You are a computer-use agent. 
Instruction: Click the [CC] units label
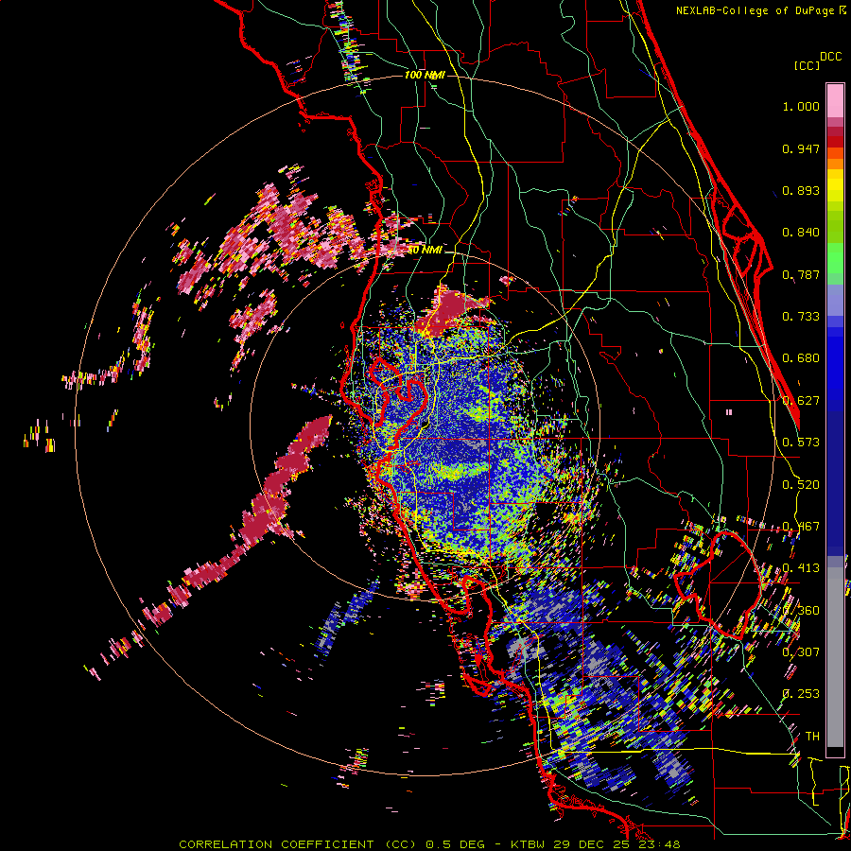point(807,65)
